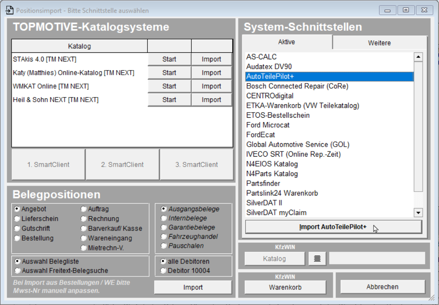Start Katy (Matthies) Online-Katalog
439x305 pixels.
click(x=169, y=73)
